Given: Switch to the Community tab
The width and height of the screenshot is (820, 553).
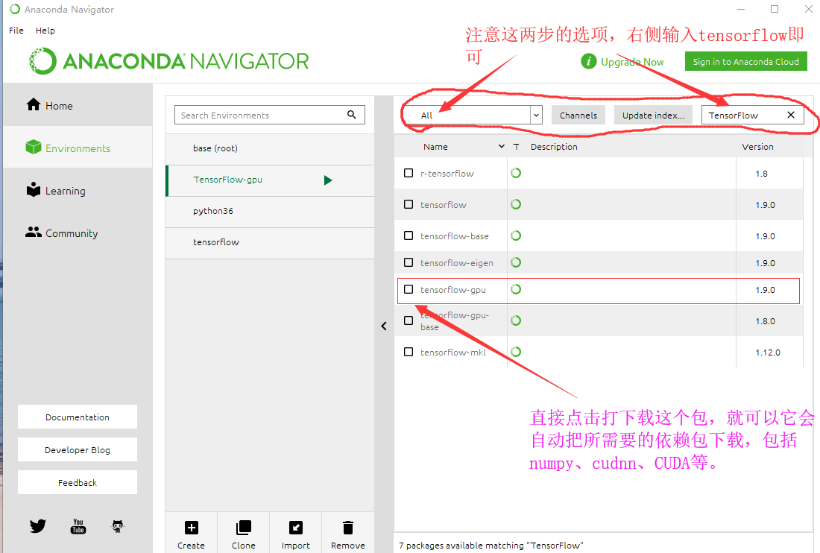Looking at the screenshot, I should tap(78, 232).
